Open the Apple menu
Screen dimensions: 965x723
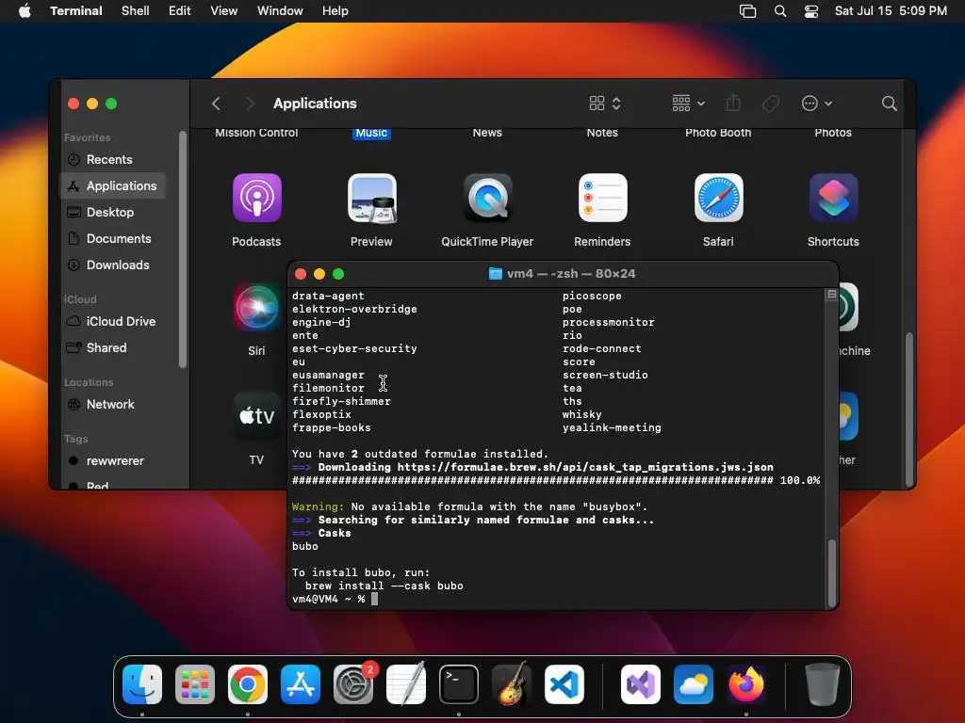(25, 11)
